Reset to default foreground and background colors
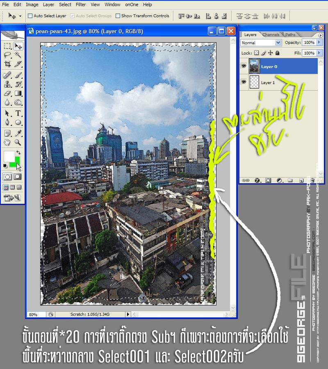Image resolution: width=328 pixels, height=369 pixels. [x=5, y=166]
